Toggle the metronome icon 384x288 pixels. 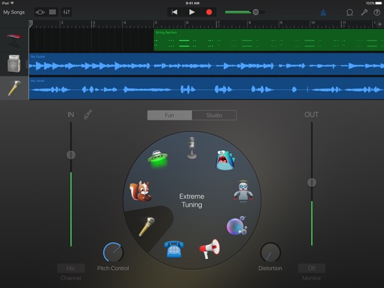323,13
